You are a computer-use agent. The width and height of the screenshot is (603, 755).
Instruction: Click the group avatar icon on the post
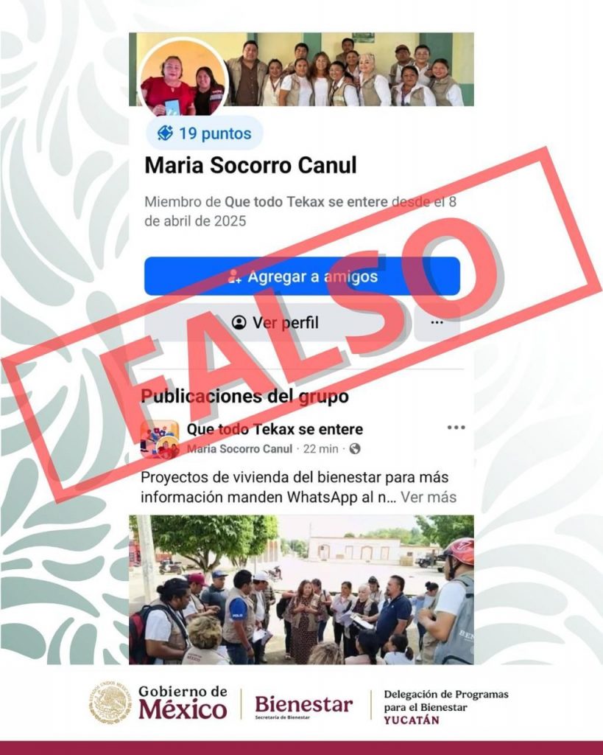point(160,439)
